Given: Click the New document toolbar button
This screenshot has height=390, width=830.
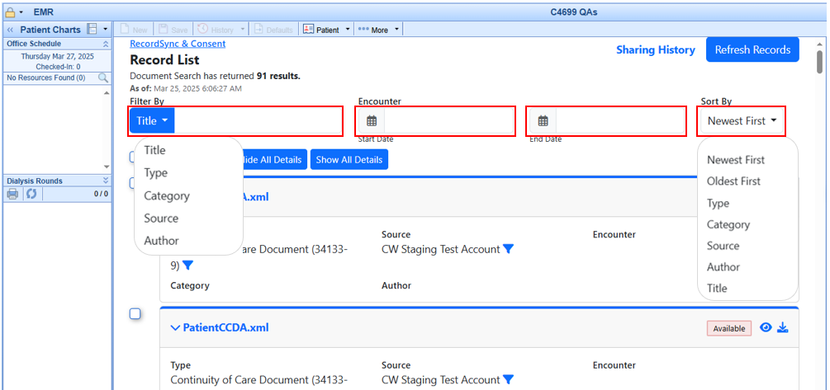Looking at the screenshot, I should tap(135, 31).
